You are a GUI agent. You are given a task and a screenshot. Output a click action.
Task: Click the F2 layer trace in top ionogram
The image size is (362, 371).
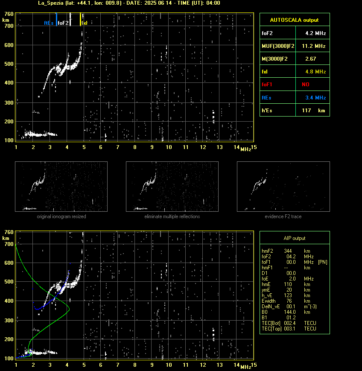pos(64,69)
